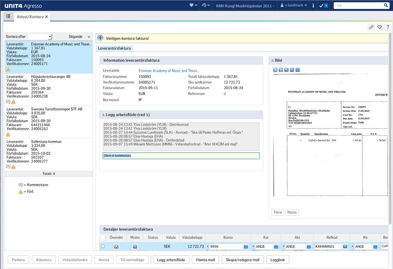Click the Avvisa button
The width and height of the screenshot is (393, 269).
pyautogui.click(x=104, y=260)
